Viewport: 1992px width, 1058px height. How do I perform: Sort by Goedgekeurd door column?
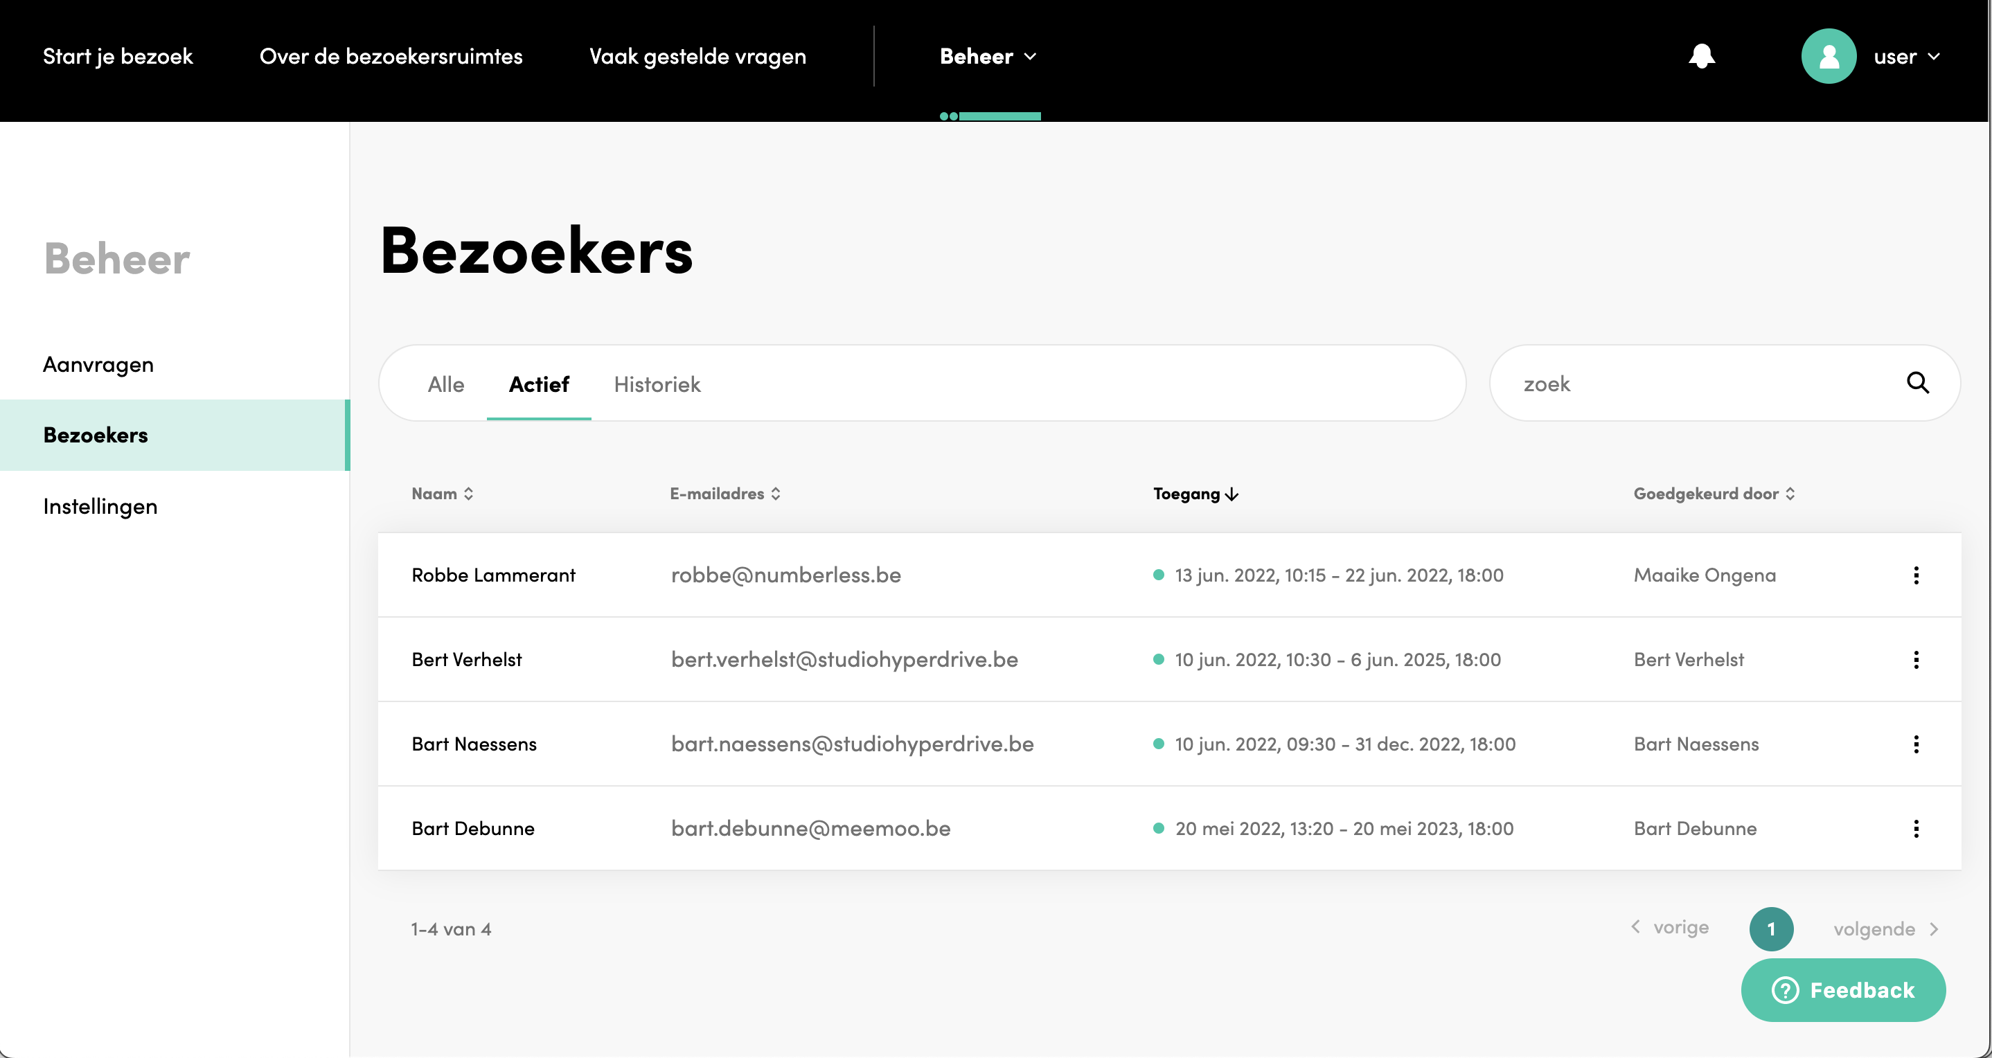coord(1714,494)
